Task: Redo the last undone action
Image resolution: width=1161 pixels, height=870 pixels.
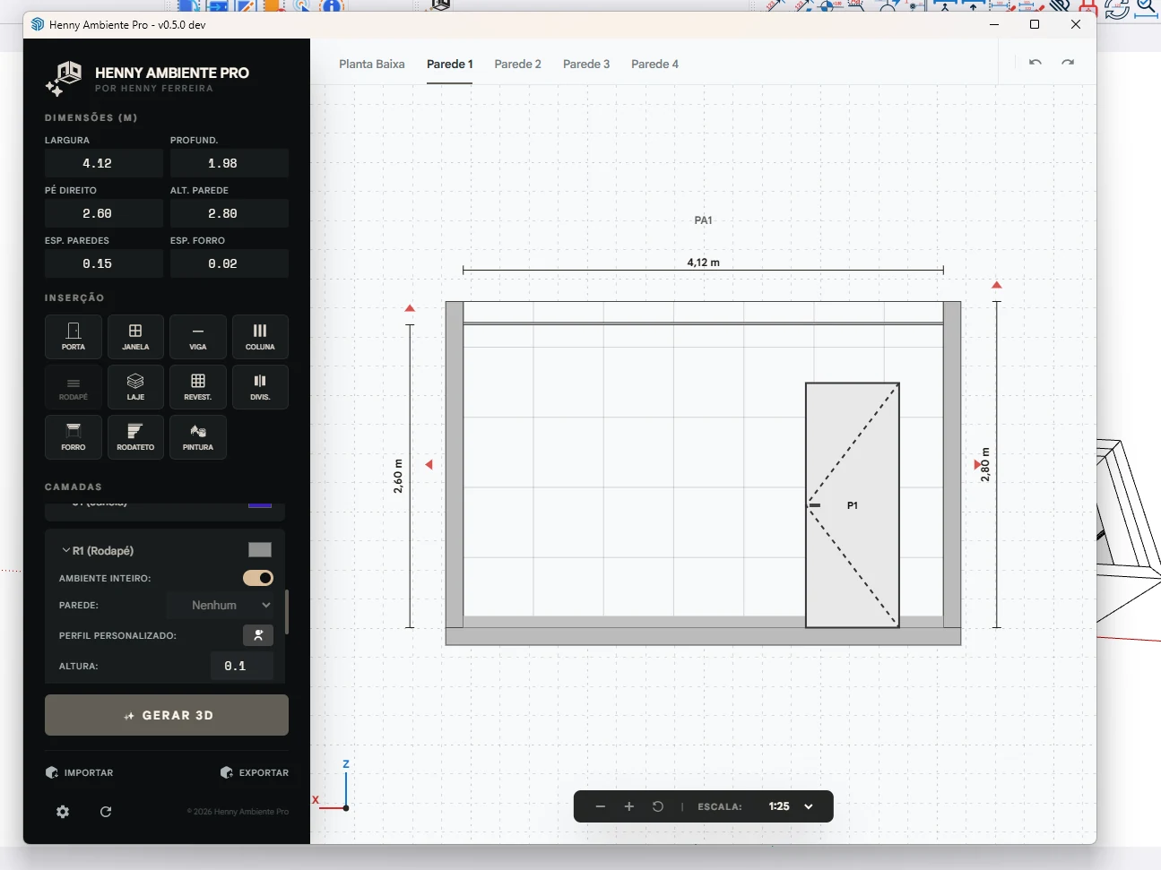Action: click(x=1068, y=63)
